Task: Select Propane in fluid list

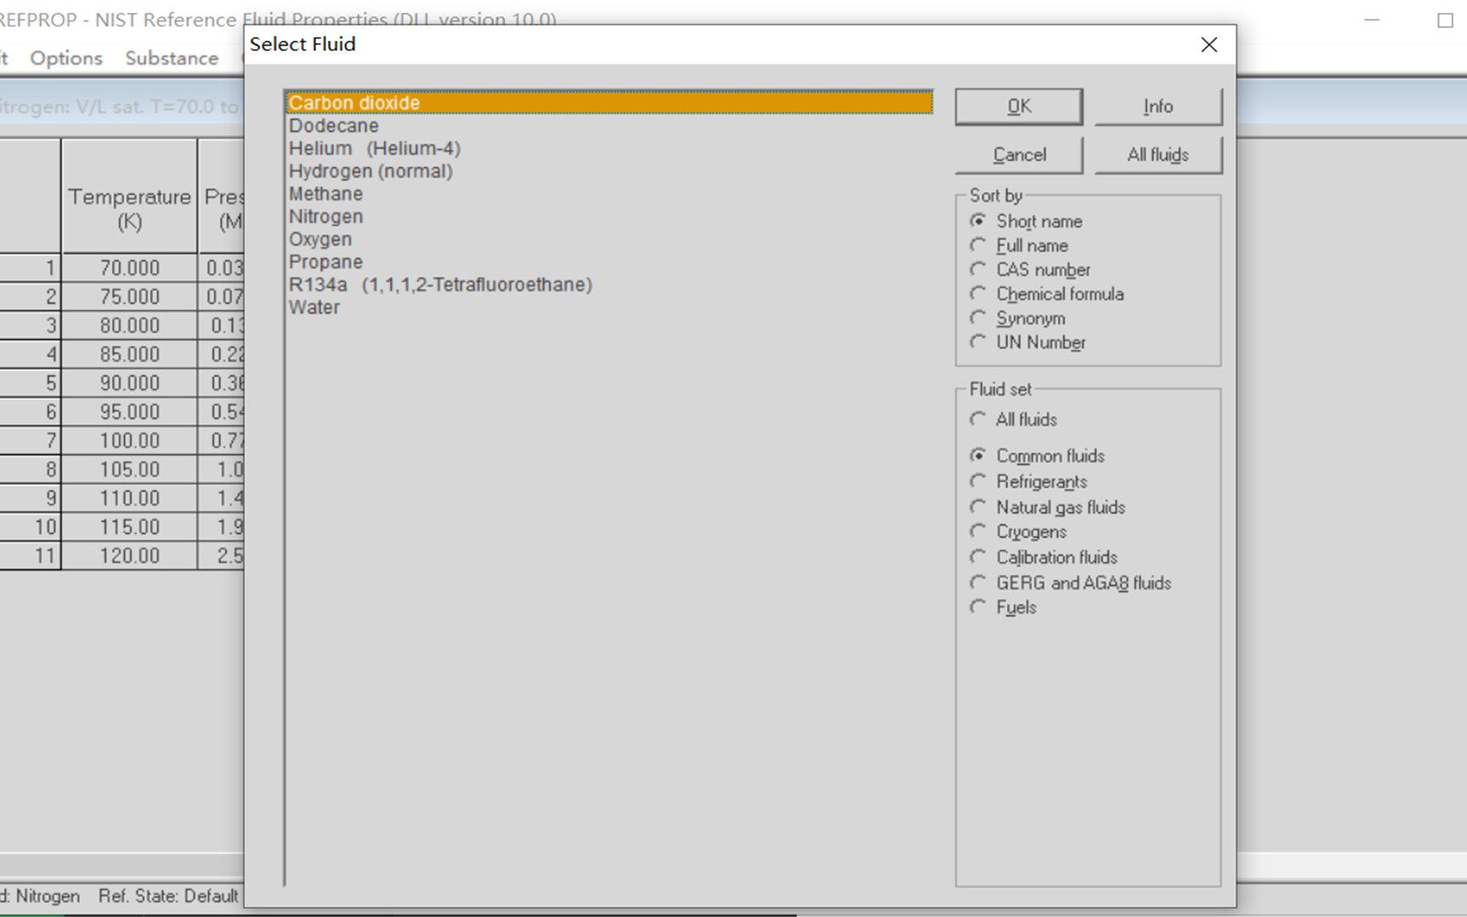Action: [610, 262]
